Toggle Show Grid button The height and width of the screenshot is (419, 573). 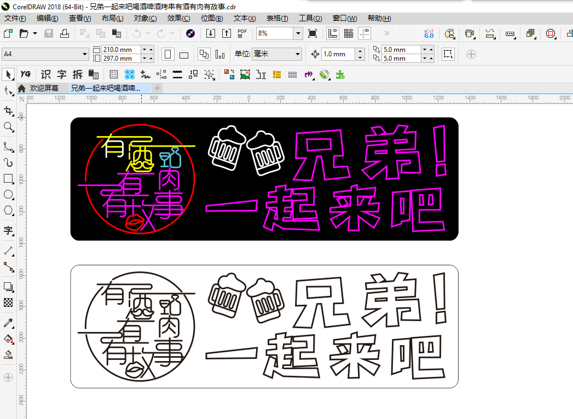pyautogui.click(x=349, y=33)
